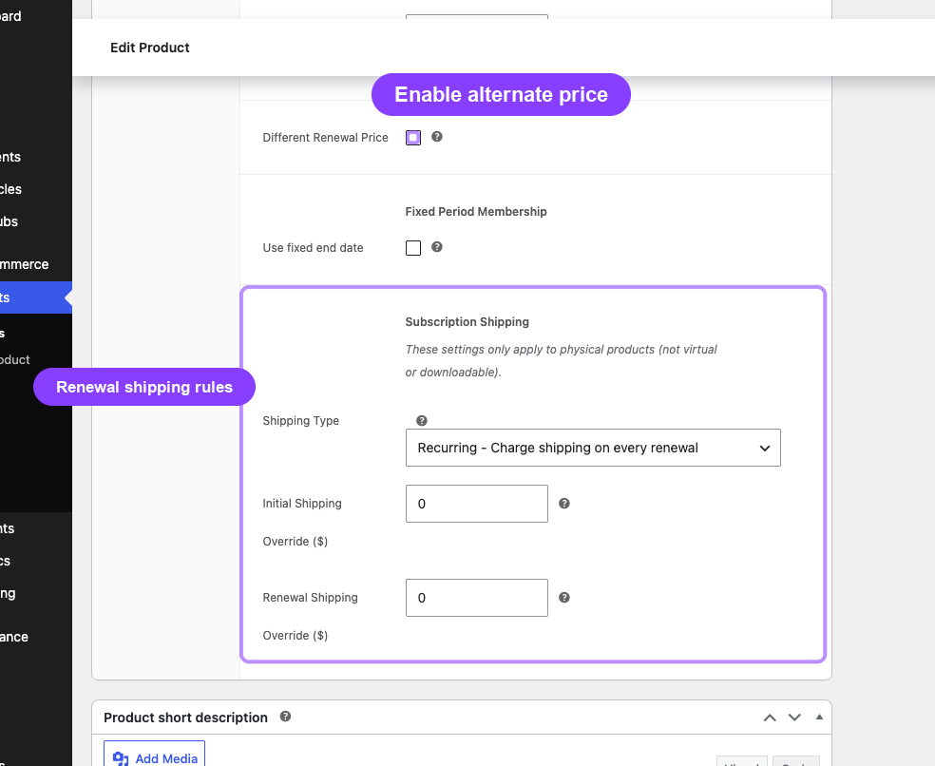Show help for Initial Shipping Override
This screenshot has height=766, width=935.
(564, 504)
